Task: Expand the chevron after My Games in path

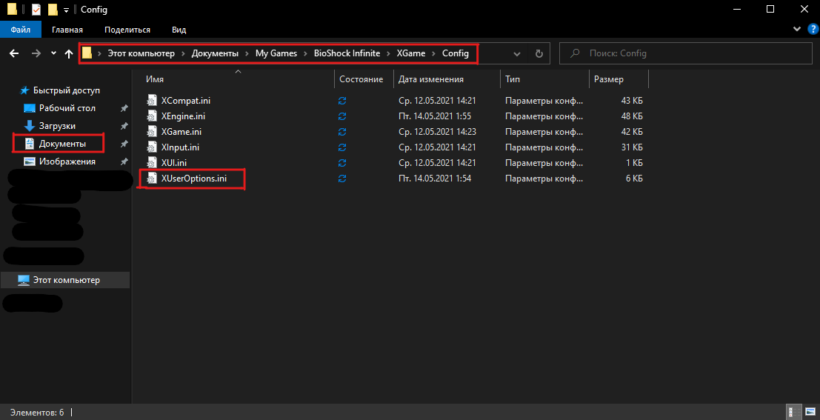Action: (x=305, y=53)
